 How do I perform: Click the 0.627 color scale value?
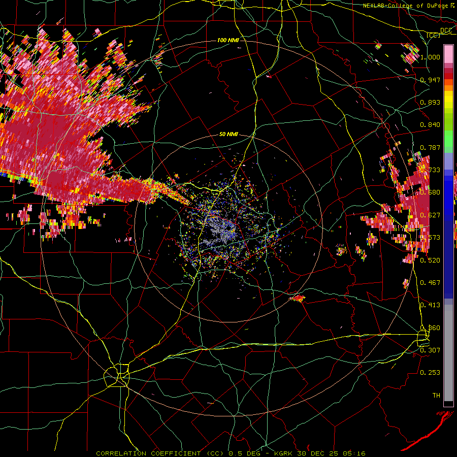click(x=430, y=215)
